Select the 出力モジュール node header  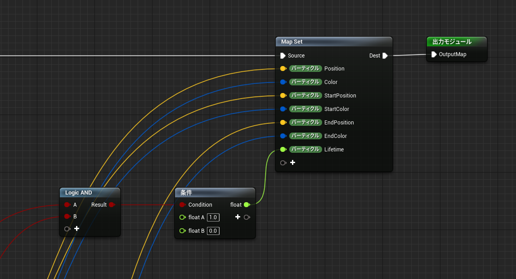tap(457, 42)
